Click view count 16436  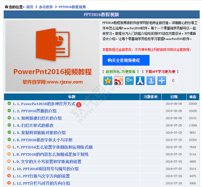point(193,111)
